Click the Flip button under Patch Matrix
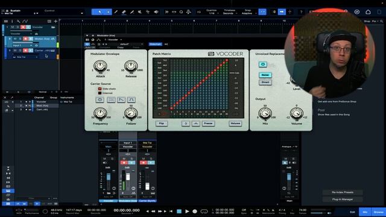Screen dimensions: 386x217 click(x=162, y=123)
